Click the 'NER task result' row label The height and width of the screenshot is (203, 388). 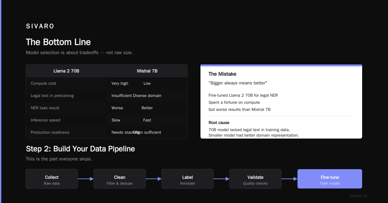click(45, 108)
